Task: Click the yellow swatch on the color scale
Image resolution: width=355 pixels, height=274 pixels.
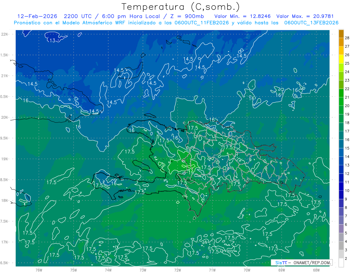Action: click(x=341, y=59)
